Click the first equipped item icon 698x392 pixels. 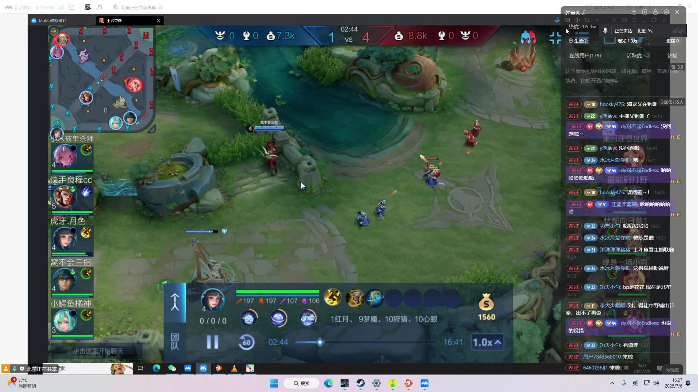(x=333, y=298)
